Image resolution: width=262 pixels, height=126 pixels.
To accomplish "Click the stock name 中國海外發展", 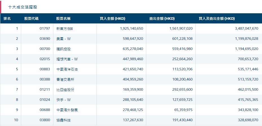I will click(x=67, y=110).
